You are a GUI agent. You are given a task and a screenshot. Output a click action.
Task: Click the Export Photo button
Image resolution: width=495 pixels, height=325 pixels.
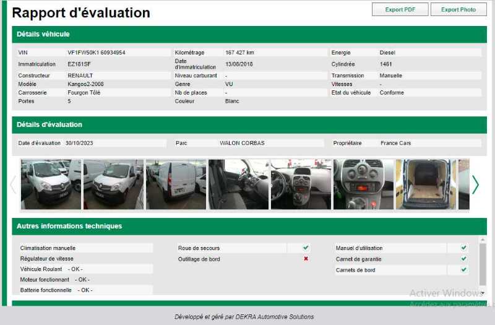point(458,9)
